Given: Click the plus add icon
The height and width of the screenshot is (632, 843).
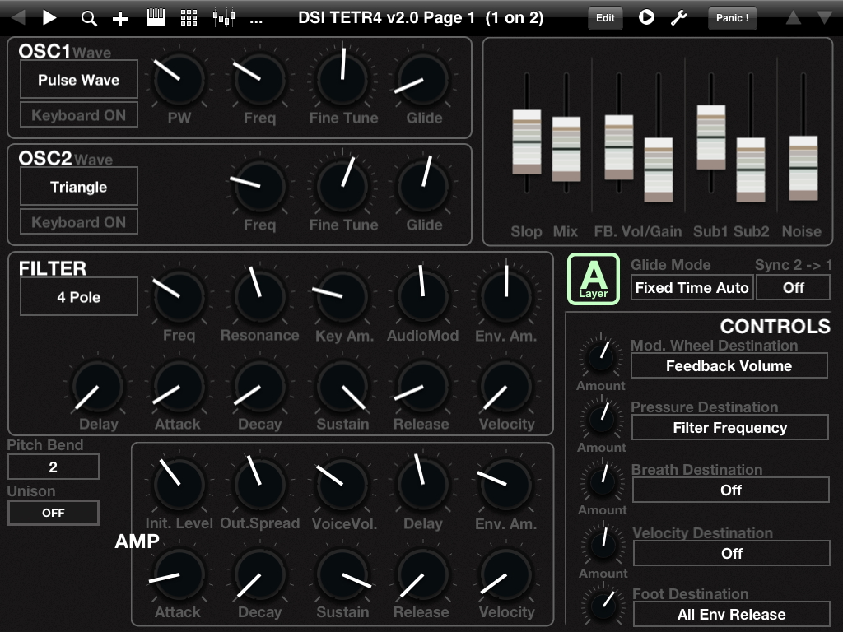Looking at the screenshot, I should tap(120, 18).
